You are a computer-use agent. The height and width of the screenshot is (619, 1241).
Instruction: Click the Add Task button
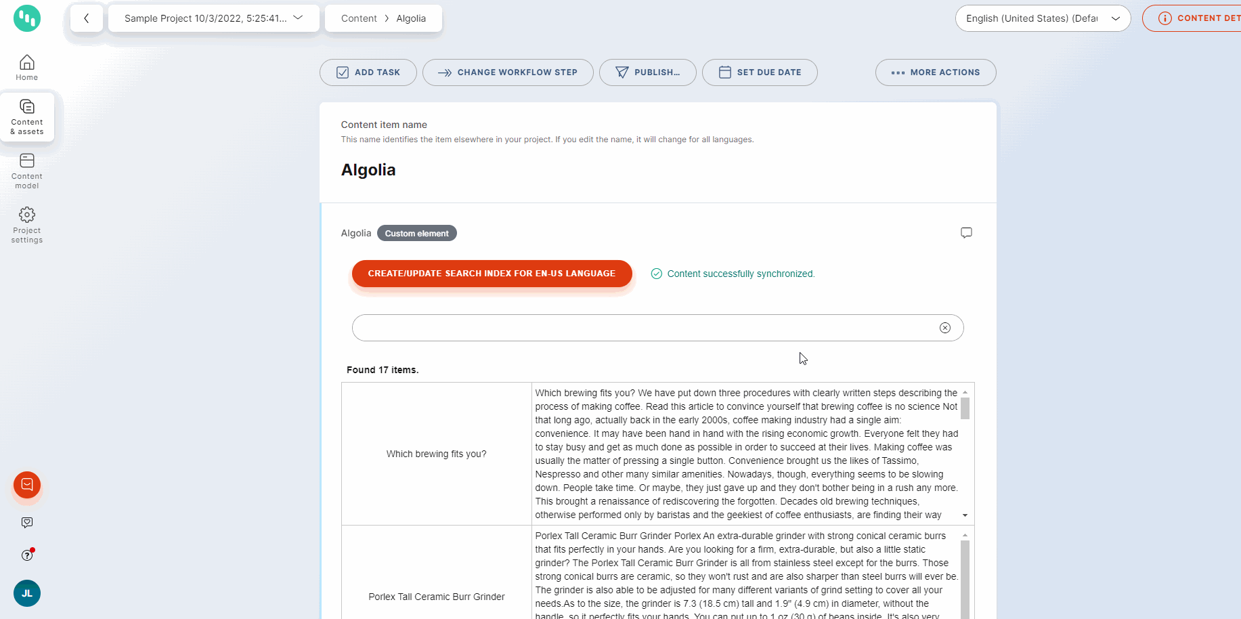point(368,72)
